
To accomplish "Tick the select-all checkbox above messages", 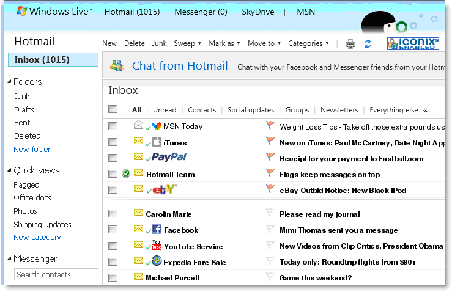I will (113, 109).
